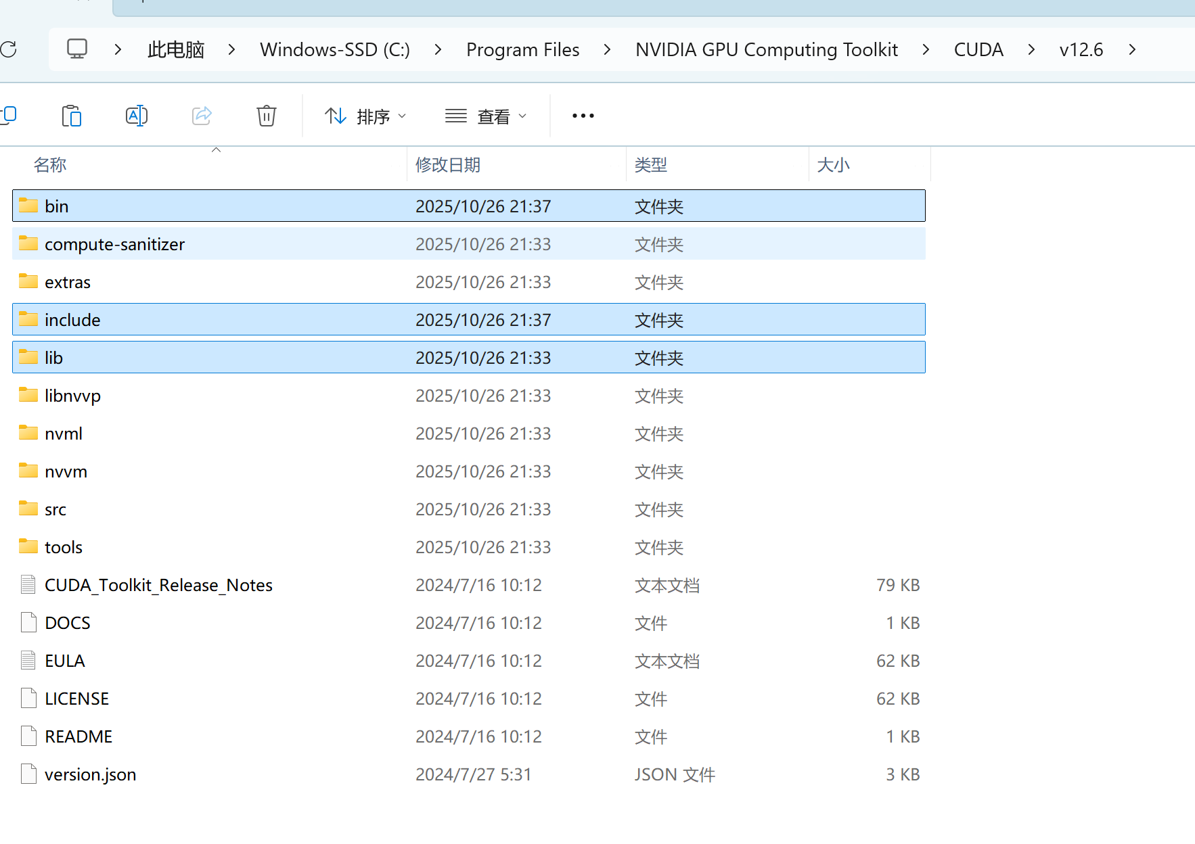Screen dimensions: 1195x844
Task: Click the JSON 文件 type cell
Action: click(675, 774)
